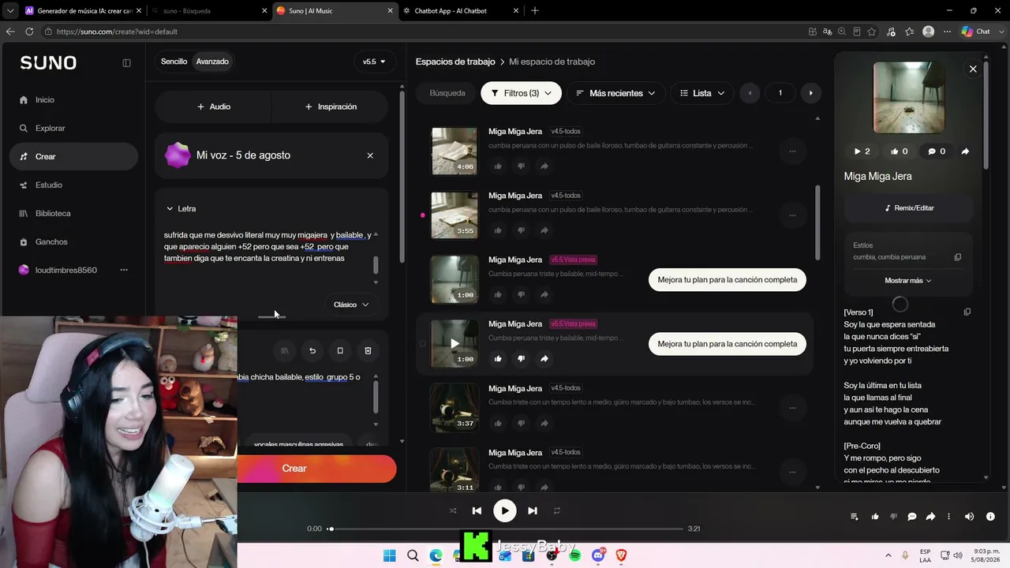The height and width of the screenshot is (568, 1010).
Task: Switch to the Chatbot App browser tab
Action: pos(462,11)
